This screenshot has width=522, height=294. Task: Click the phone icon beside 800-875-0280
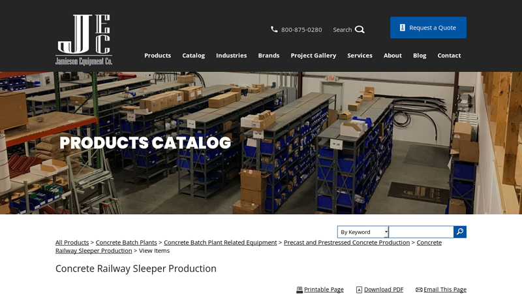(x=274, y=29)
